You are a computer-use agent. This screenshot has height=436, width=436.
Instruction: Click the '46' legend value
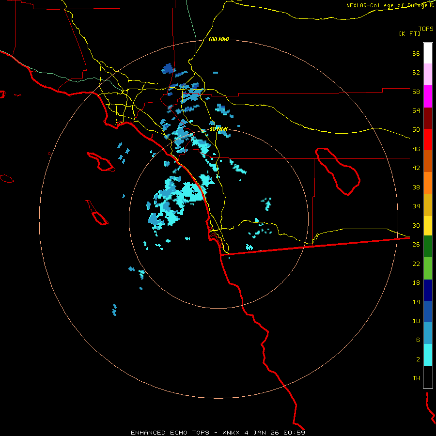[x=416, y=149]
